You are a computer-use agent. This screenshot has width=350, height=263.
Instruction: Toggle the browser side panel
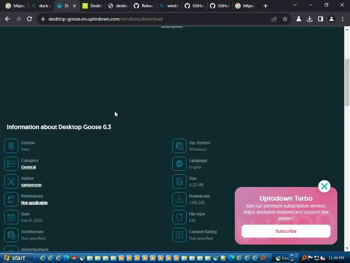point(321,19)
